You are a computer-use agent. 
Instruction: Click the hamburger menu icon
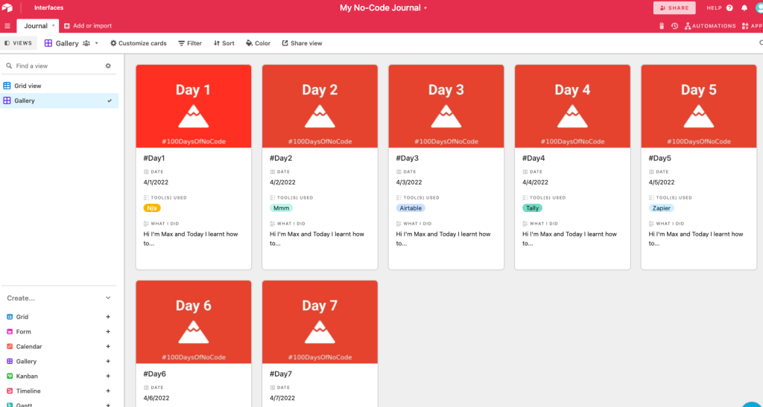pos(7,26)
